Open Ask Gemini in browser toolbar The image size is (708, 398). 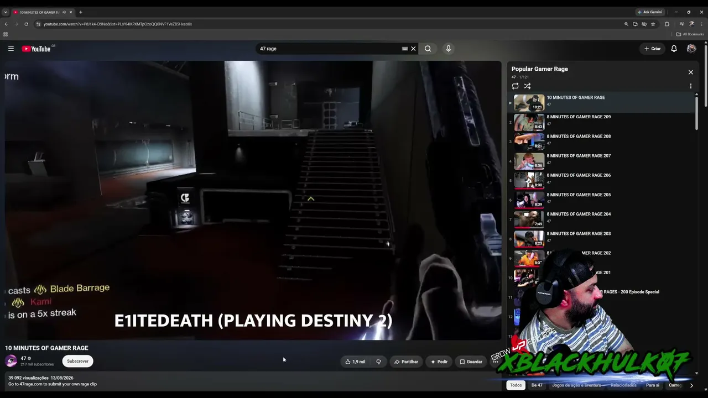[650, 12]
